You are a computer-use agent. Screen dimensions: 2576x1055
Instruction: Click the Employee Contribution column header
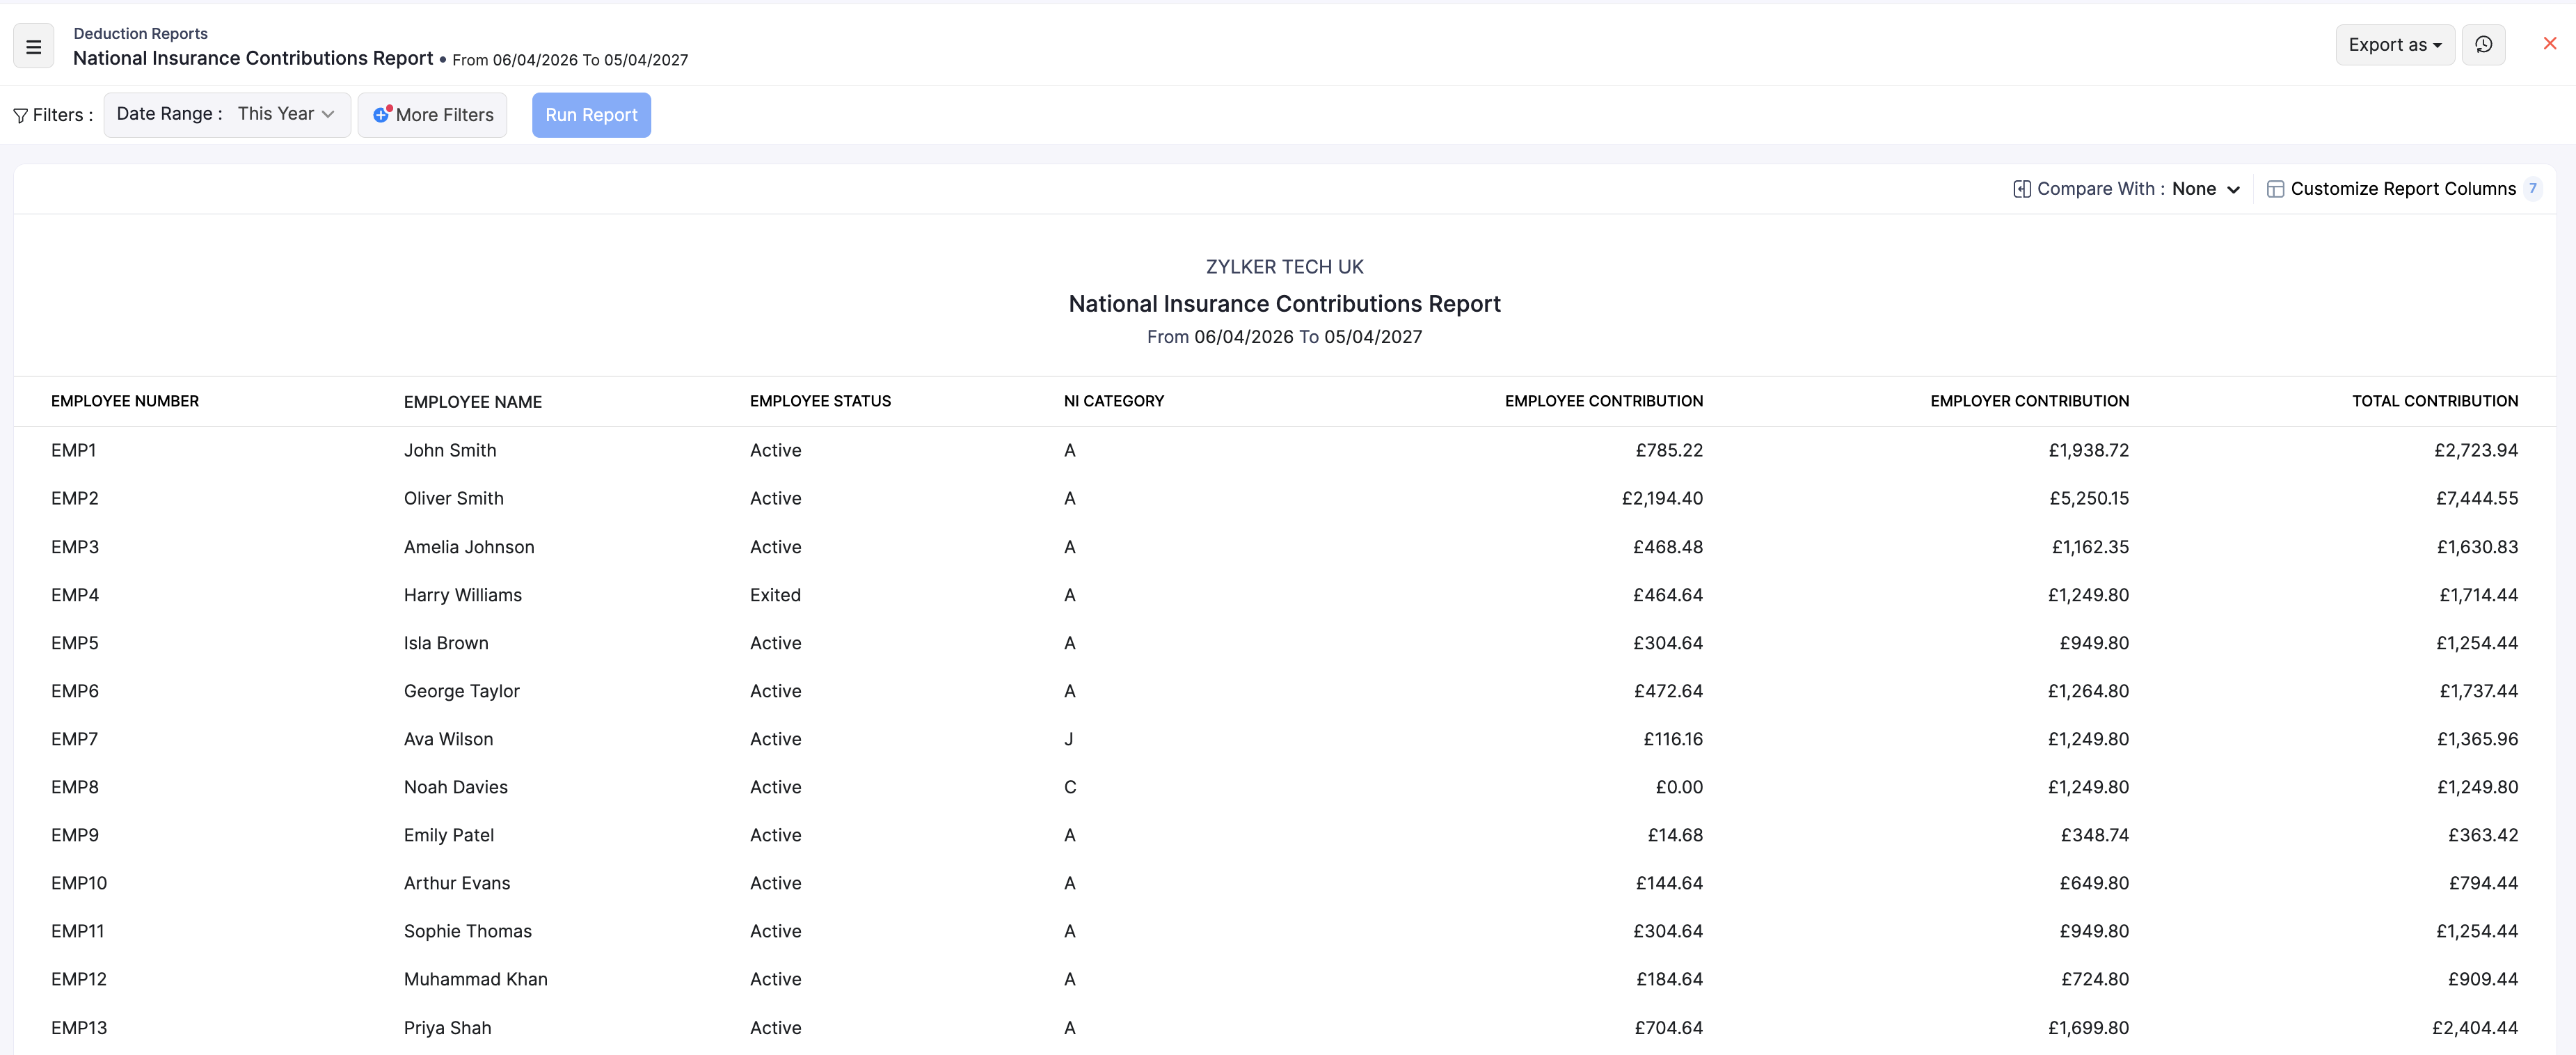1603,401
